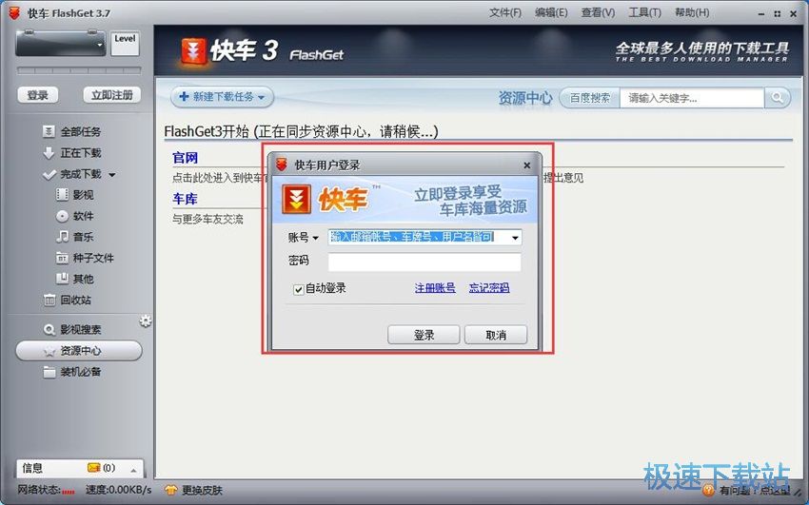Viewport: 809px width, 505px height.
Task: Expand the 信息 panel arrow
Action: 133,470
